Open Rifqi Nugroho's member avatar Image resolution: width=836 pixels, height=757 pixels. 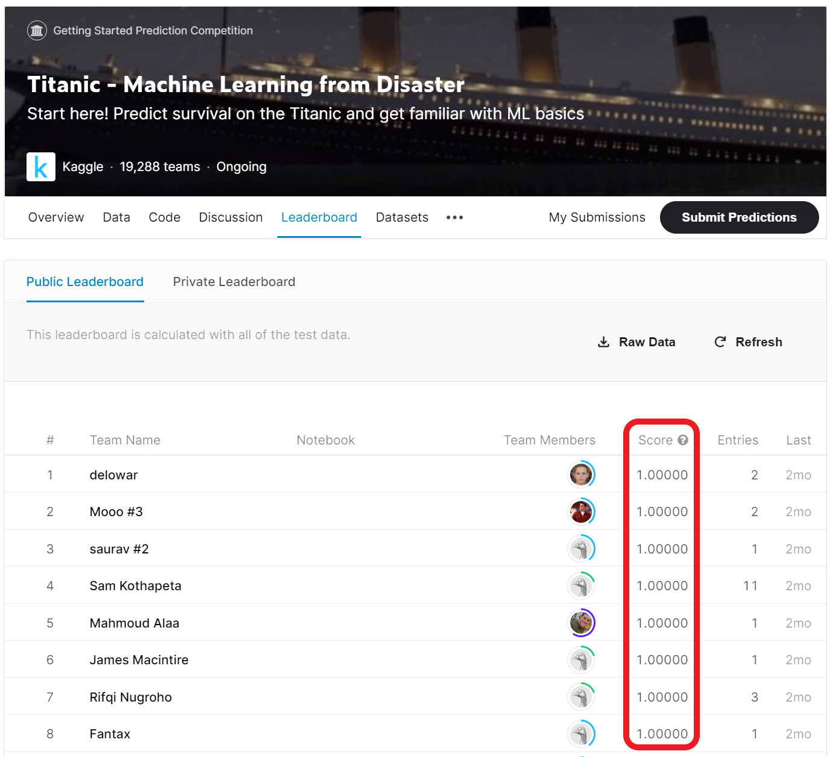(582, 697)
